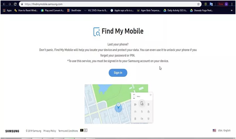
Task: Click the Find My Mobile logo icon
Action: [x=97, y=32]
